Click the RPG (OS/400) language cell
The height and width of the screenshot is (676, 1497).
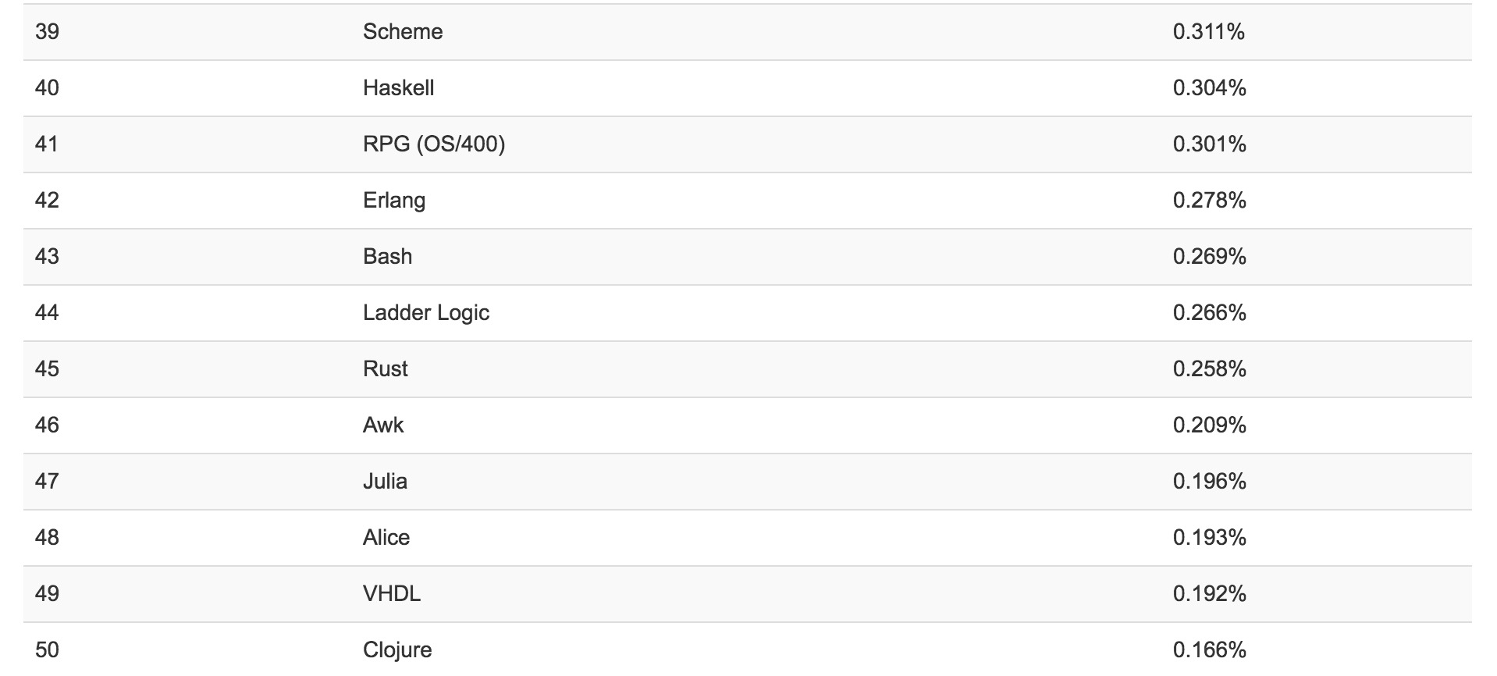(433, 144)
